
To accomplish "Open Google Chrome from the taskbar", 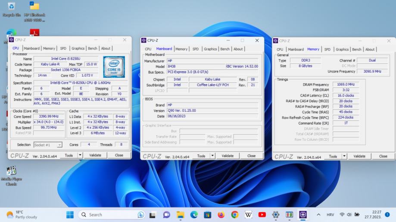I will tap(235, 215).
